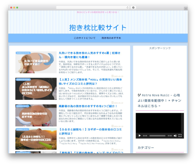Open the このサイトについて menu item
This screenshot has height=165, width=196.
pyautogui.click(x=85, y=38)
